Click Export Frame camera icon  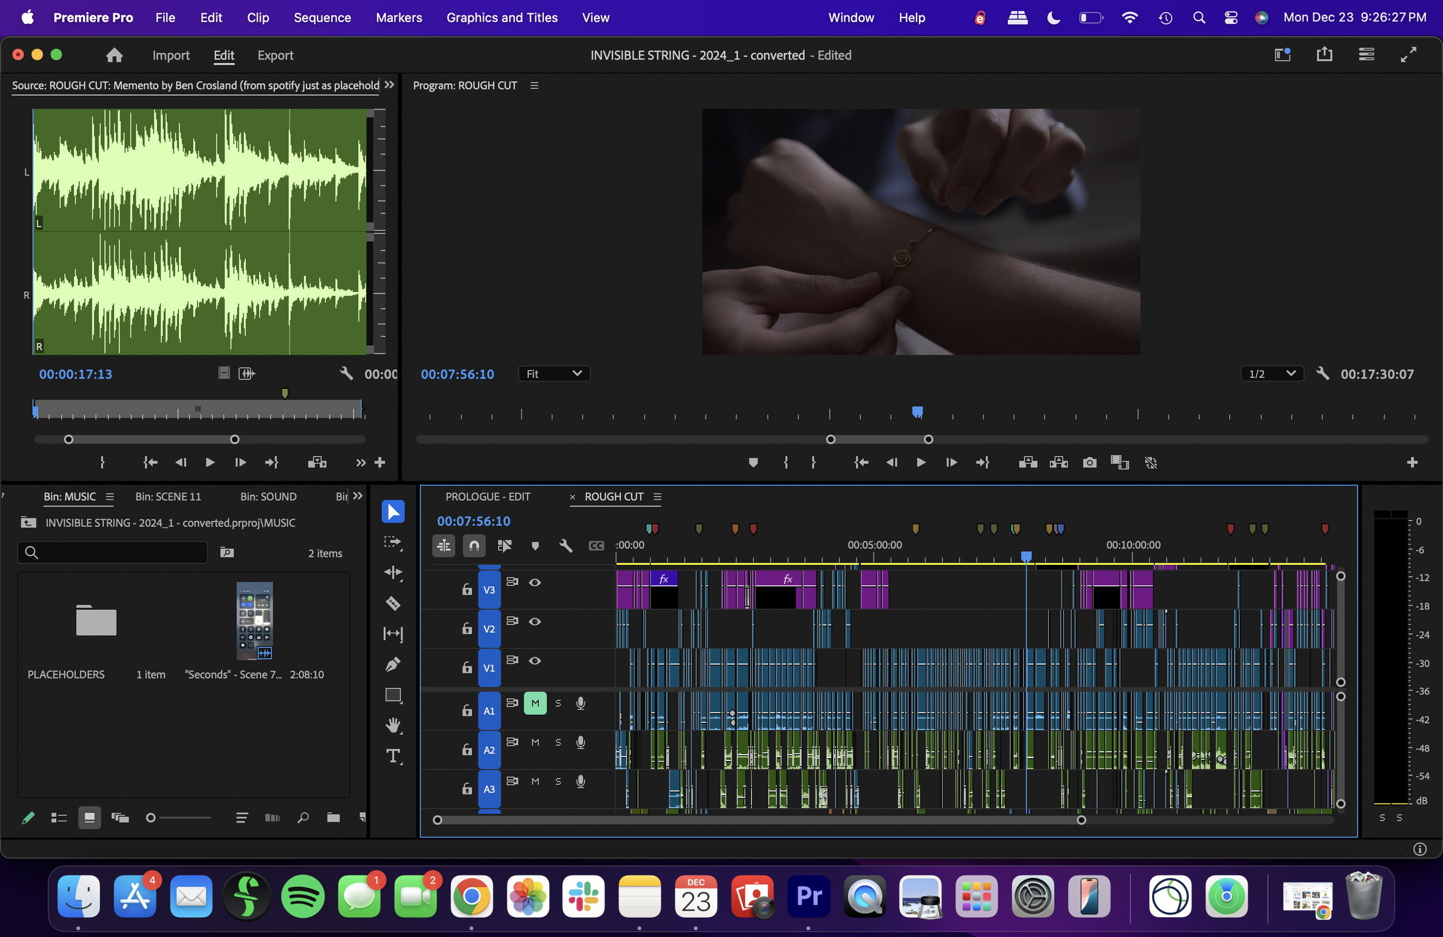tap(1089, 463)
